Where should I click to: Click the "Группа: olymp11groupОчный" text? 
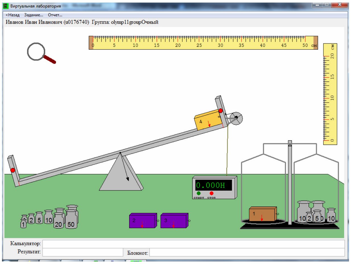pyautogui.click(x=125, y=22)
